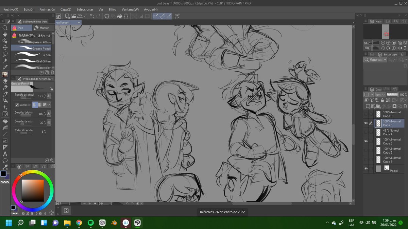Delete sub tool trash icon
Image resolution: width=408 pixels, height=229 pixels.
coord(52,72)
